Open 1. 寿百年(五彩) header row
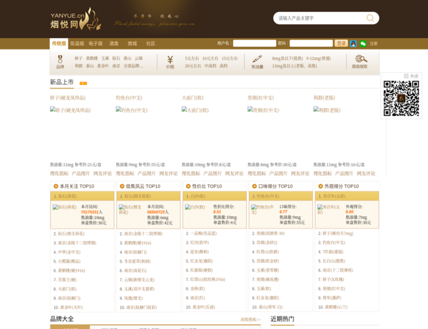 coord(347,196)
